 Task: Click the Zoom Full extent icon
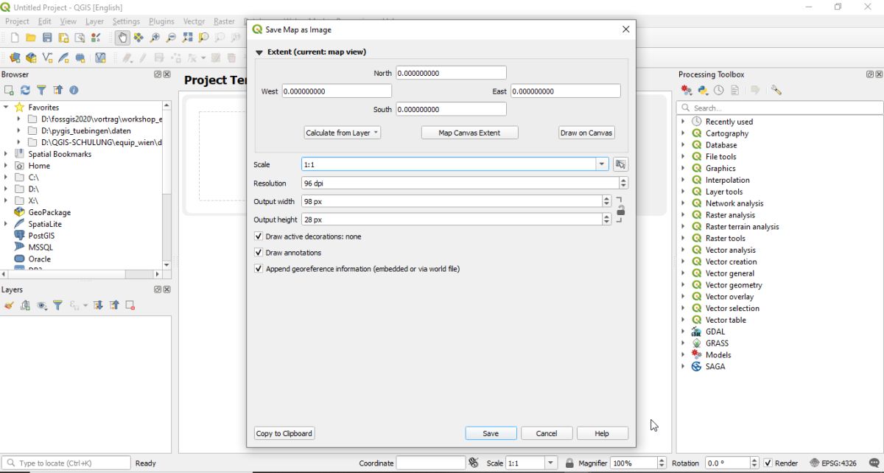[x=187, y=38]
